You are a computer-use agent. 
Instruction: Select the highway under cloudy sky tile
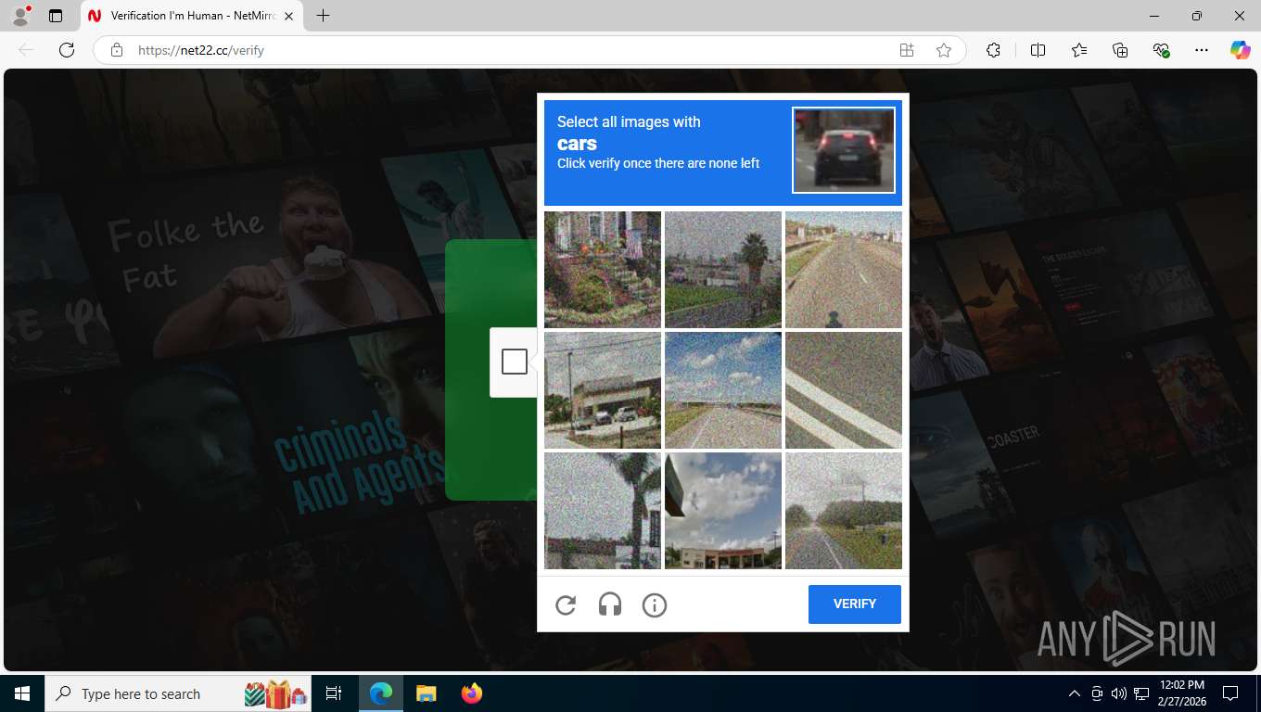tap(723, 390)
